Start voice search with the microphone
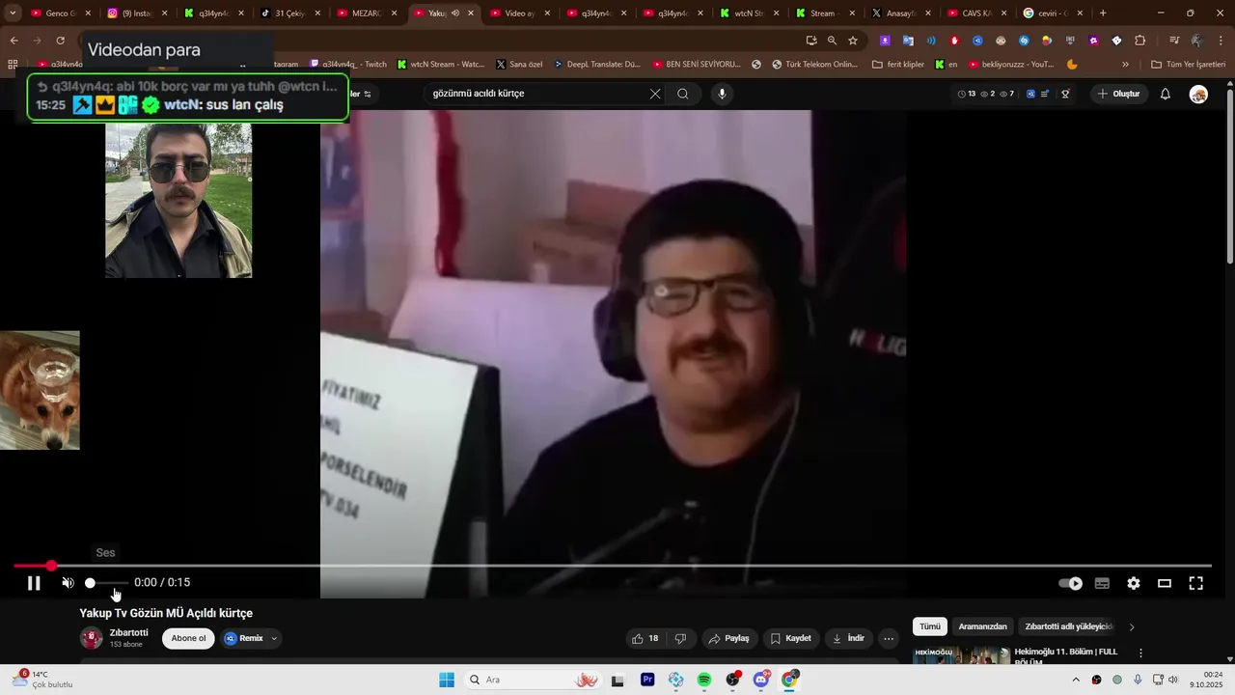1235x695 pixels. tap(722, 94)
